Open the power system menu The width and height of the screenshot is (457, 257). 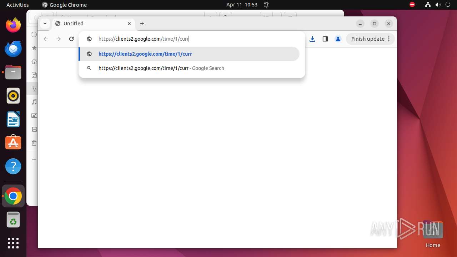click(448, 5)
